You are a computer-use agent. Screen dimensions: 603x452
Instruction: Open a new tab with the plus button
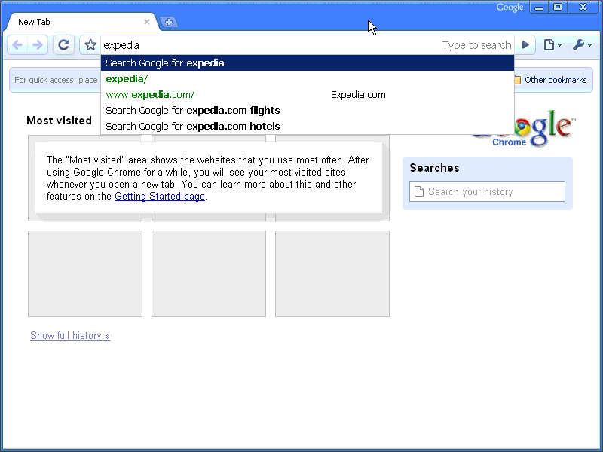tap(169, 22)
